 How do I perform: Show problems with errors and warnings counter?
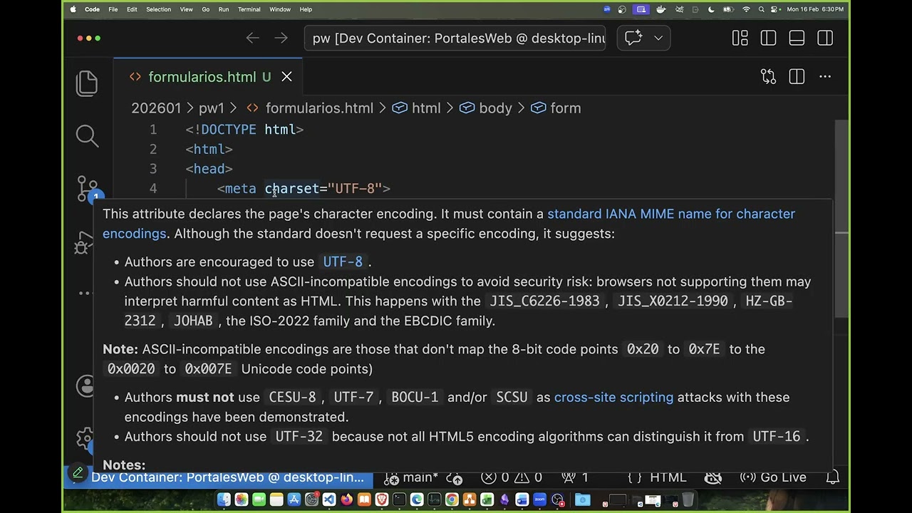click(x=512, y=477)
